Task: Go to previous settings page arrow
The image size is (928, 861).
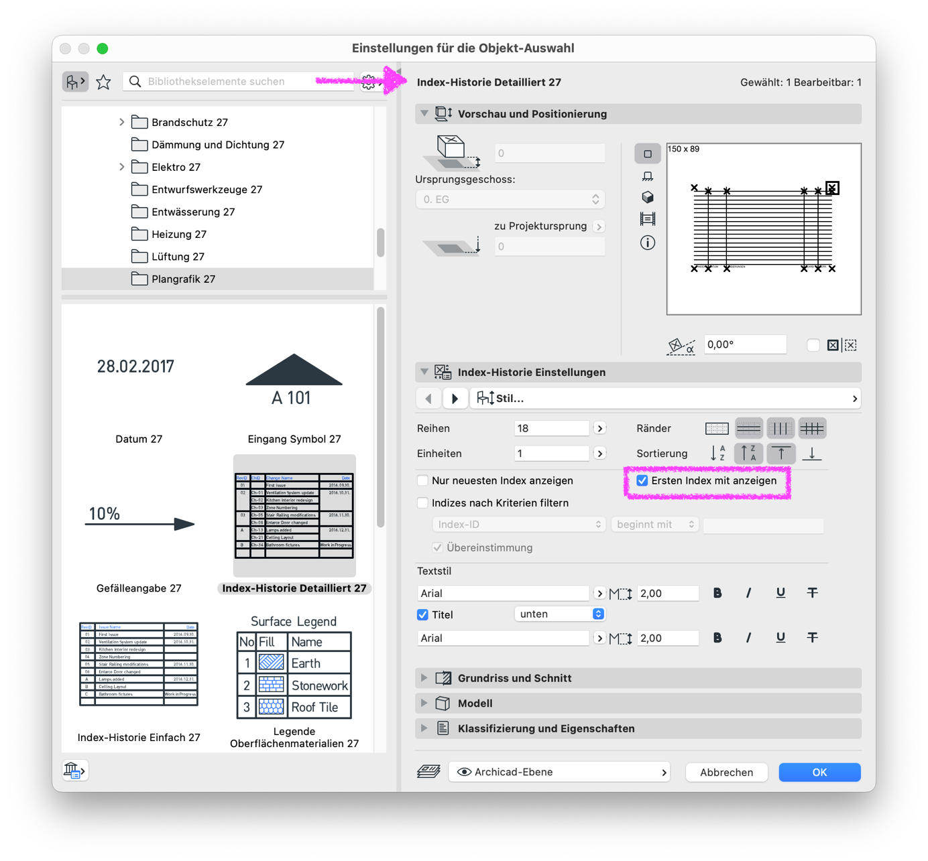Action: [x=429, y=398]
